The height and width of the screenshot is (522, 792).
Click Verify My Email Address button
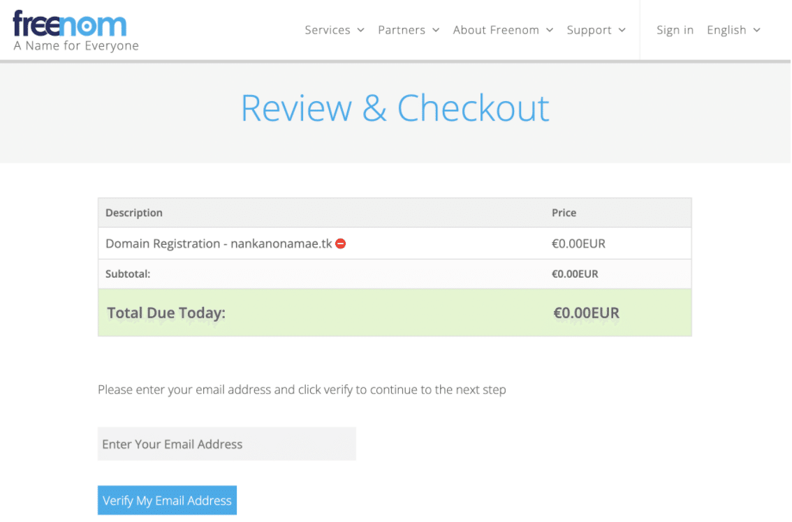pos(167,501)
